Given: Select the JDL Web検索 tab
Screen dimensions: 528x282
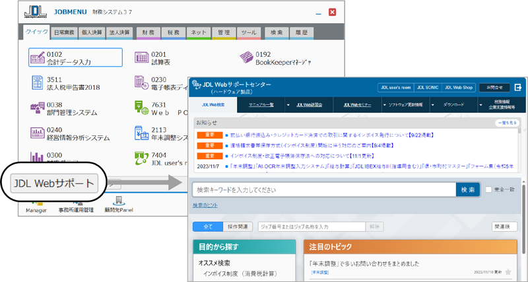Looking at the screenshot, I should (x=213, y=105).
